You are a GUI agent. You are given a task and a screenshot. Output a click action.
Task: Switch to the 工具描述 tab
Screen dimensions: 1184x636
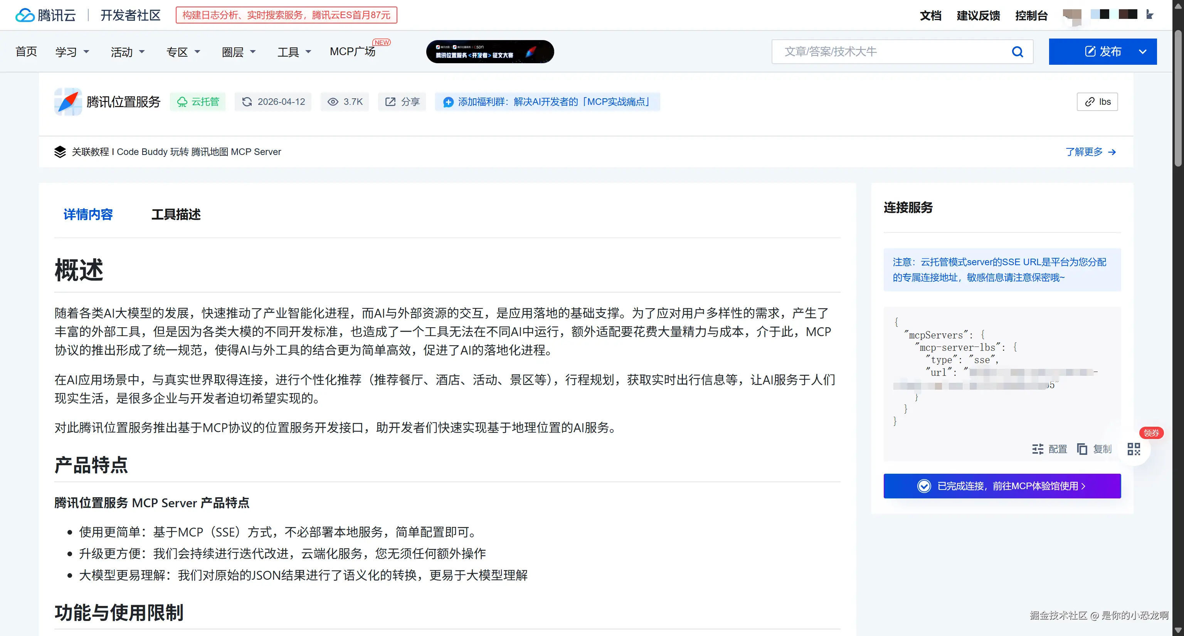(176, 215)
